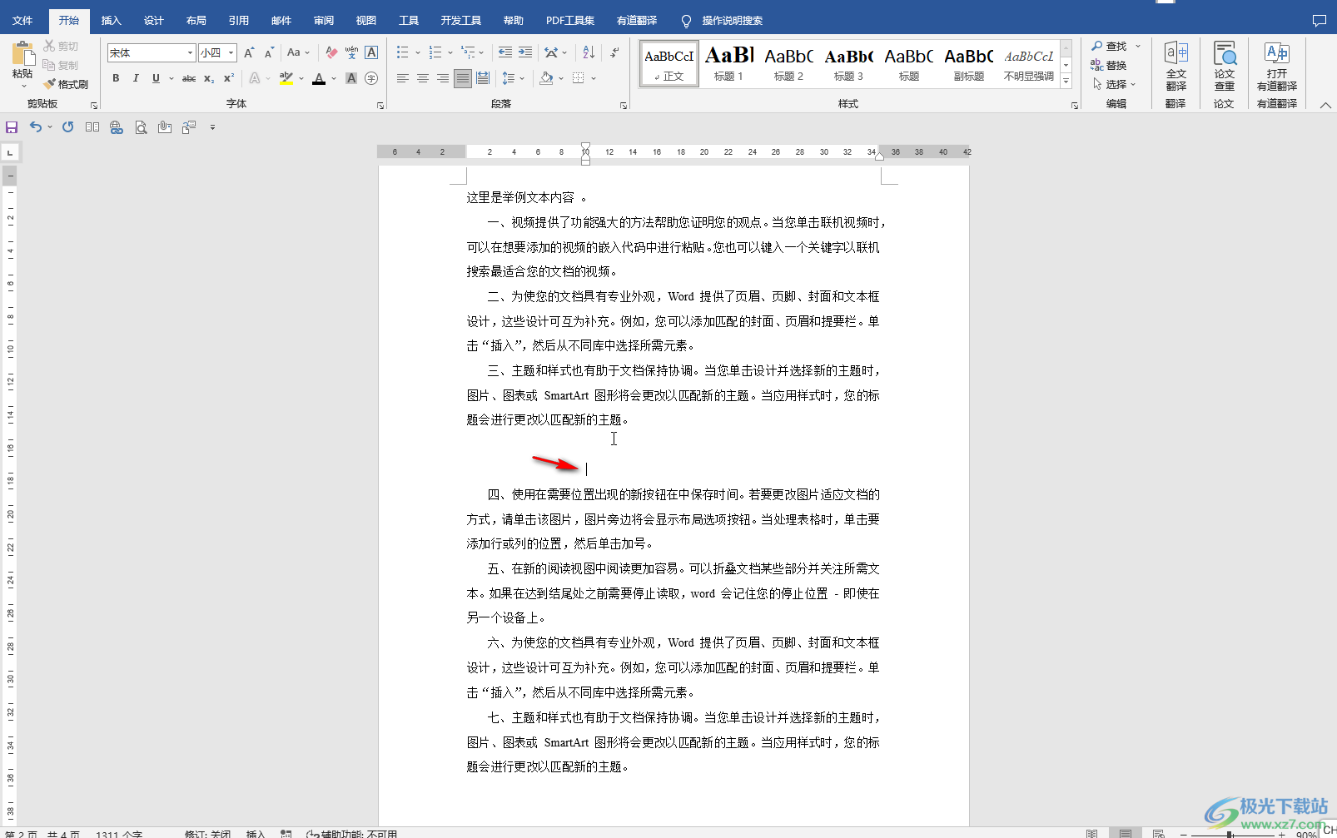The image size is (1337, 838).
Task: Open print preview from the quick access toolbar
Action: (141, 127)
